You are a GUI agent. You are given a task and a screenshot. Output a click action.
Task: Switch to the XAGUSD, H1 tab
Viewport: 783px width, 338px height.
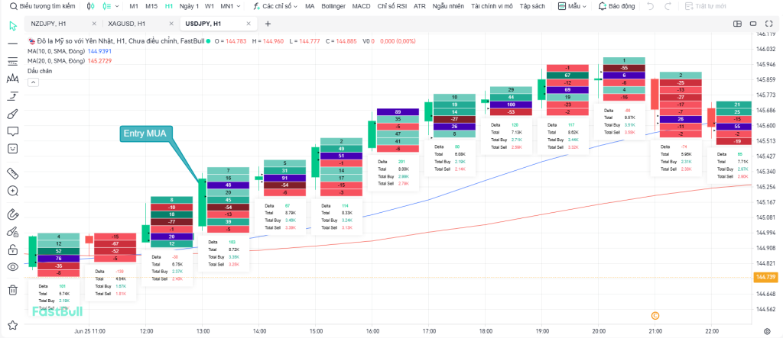point(127,24)
